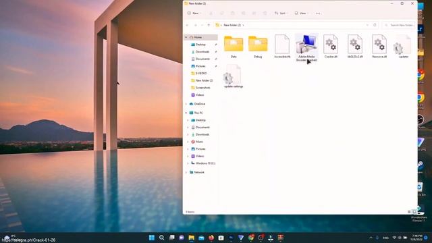Viewport: 432px width, 243px height.
Task: Expand Windows 10 (C:) drive node
Action: click(x=188, y=163)
